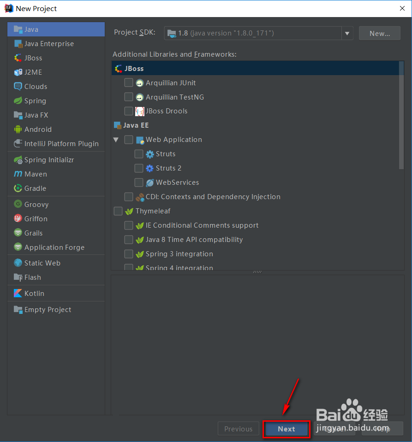Enable IE Conditional Comments support checkbox
The image size is (412, 442).
[x=129, y=225]
